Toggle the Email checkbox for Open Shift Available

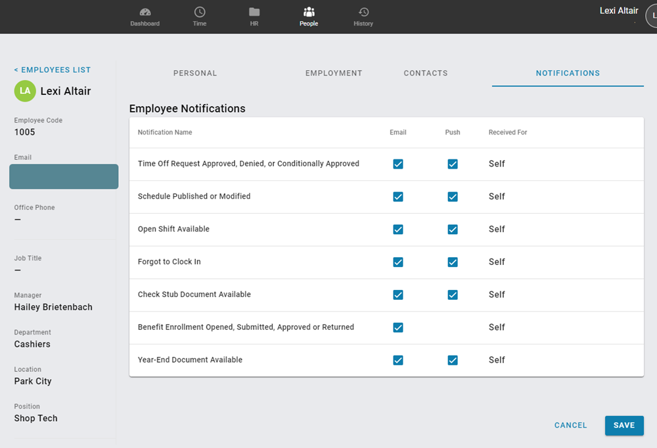click(398, 229)
